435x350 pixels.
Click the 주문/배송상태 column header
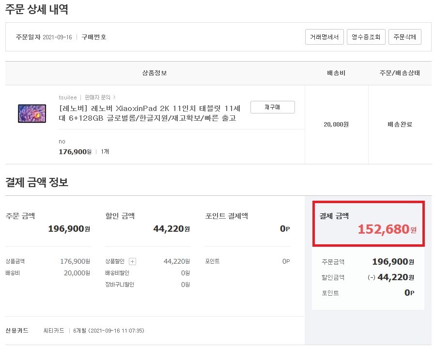click(x=400, y=73)
